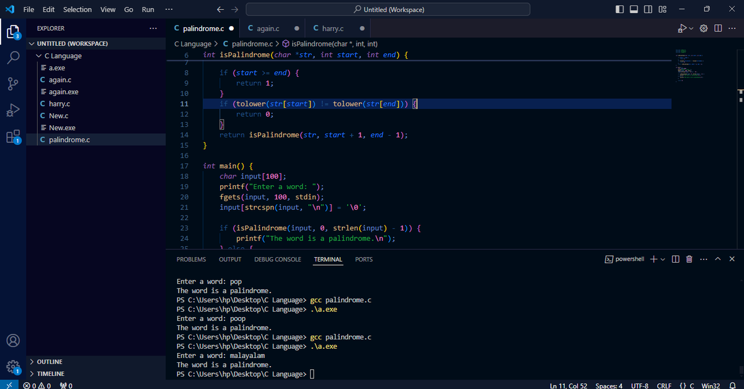744x389 pixels.
Task: Click Ln 11, Col 52 status entry
Action: pos(569,385)
